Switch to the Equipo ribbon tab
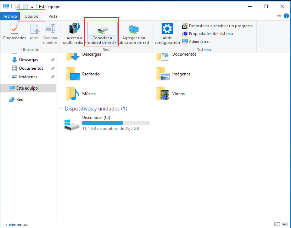The image size is (291, 228). [x=32, y=16]
